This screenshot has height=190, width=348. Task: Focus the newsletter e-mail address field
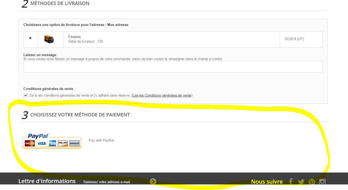pyautogui.click(x=115, y=182)
